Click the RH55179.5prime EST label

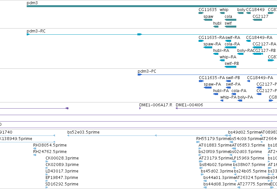click(x=213, y=139)
